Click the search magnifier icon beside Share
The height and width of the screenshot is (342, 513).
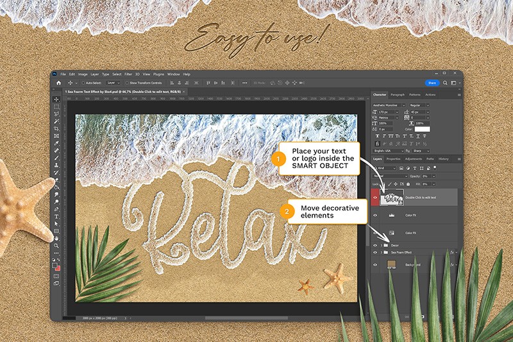pyautogui.click(x=444, y=83)
